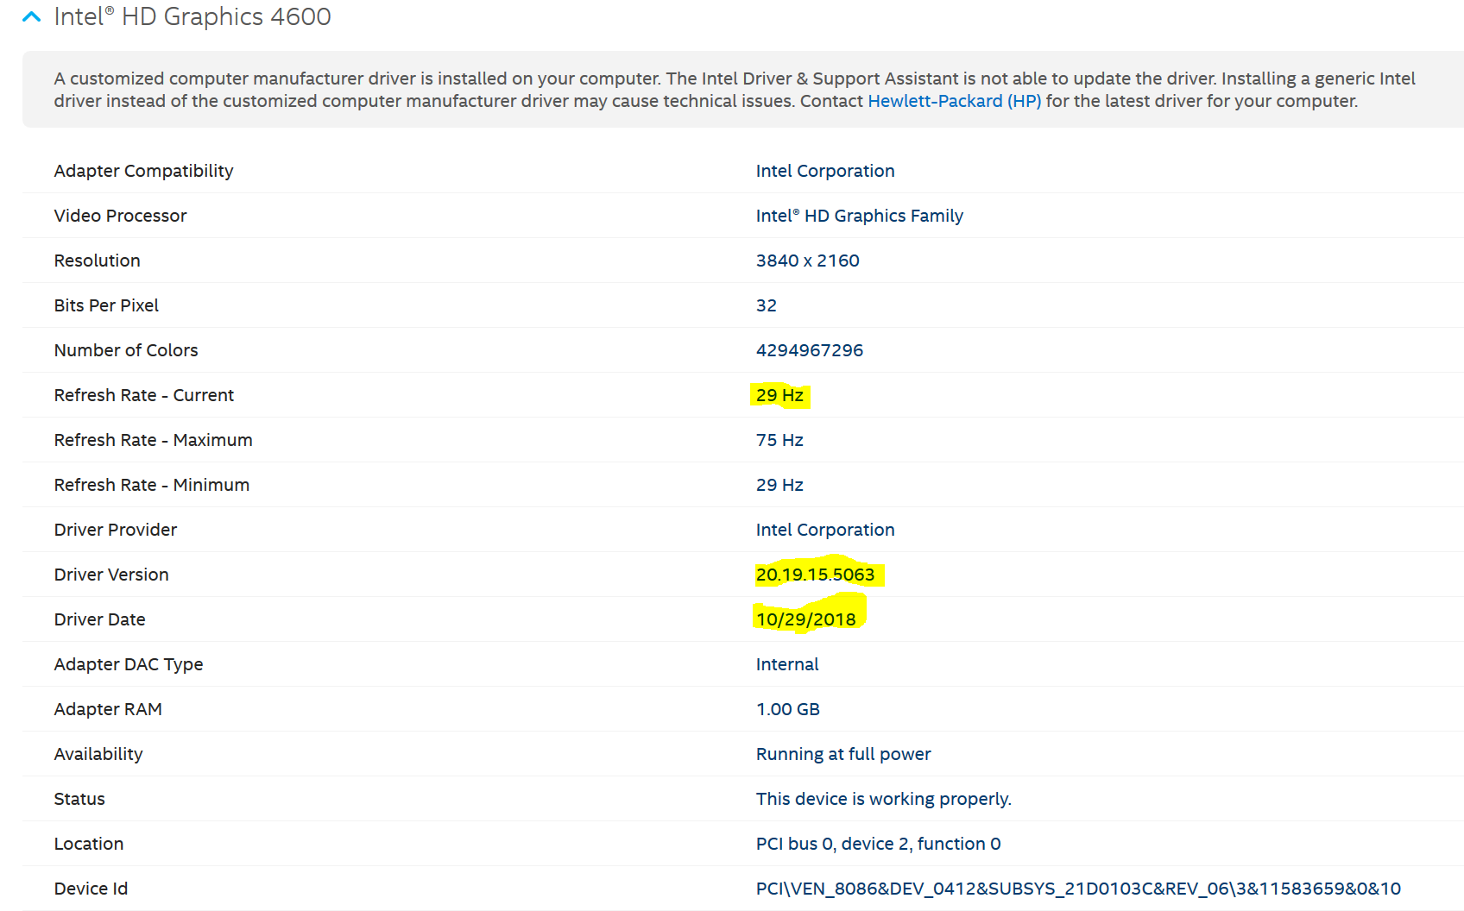Viewport: 1464px width, 911px height.
Task: Click the Adapter RAM label
Action: [108, 709]
